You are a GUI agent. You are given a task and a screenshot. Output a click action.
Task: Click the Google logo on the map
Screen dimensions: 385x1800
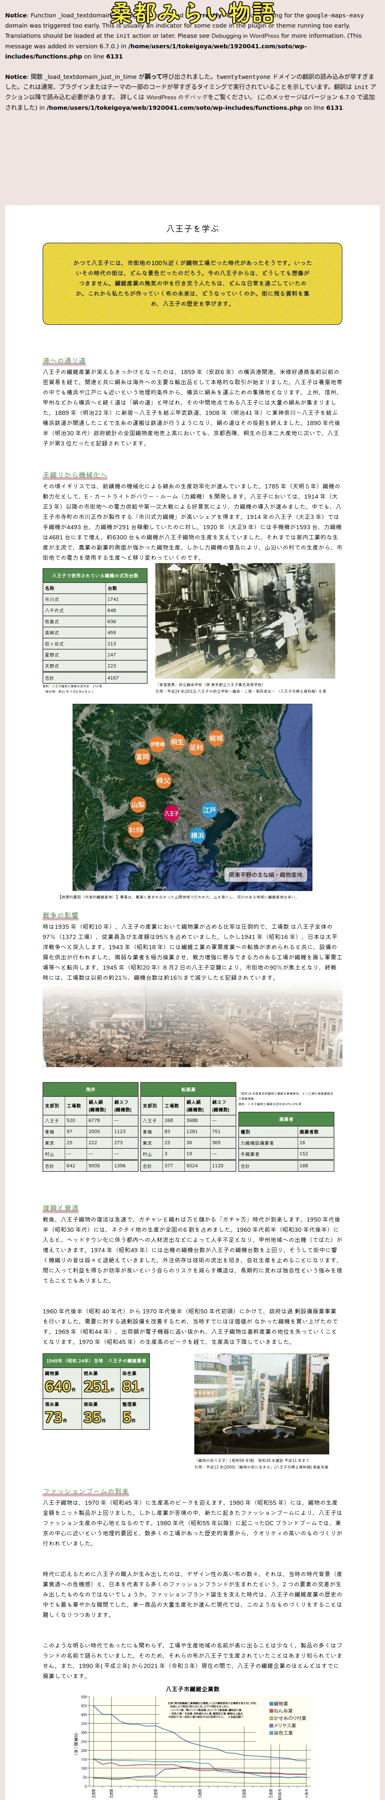160,887
